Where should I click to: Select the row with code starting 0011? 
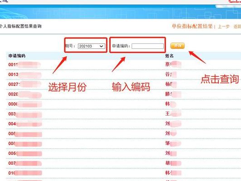(123, 65)
